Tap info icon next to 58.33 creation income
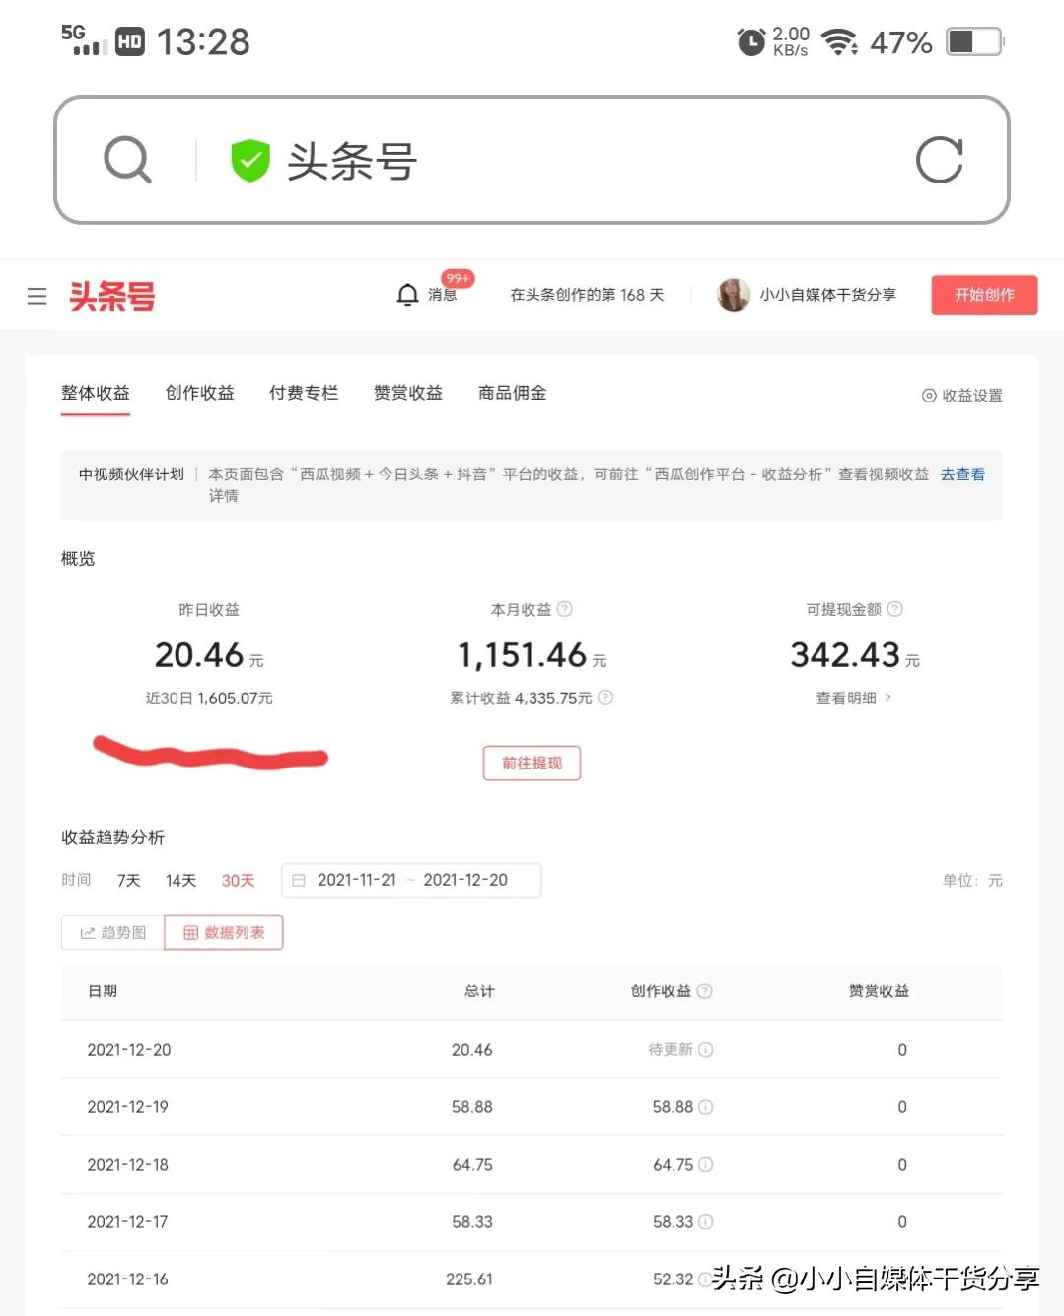1064x1316 pixels. [x=706, y=1222]
